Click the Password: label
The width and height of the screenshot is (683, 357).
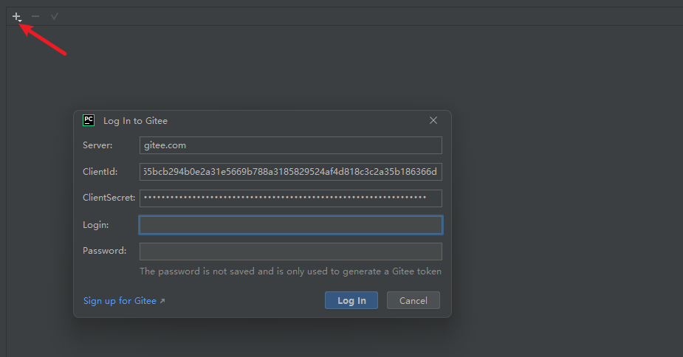(x=105, y=251)
